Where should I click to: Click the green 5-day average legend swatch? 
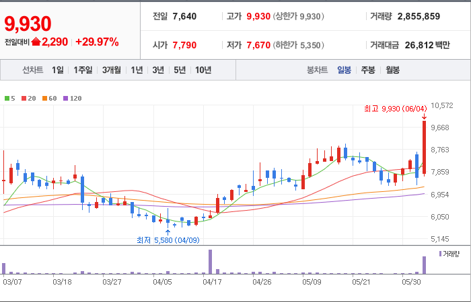[7, 98]
